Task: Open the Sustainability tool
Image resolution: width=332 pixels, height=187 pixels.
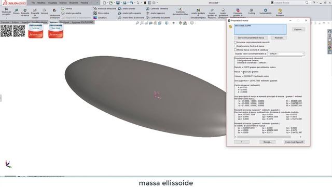Action: point(265,11)
